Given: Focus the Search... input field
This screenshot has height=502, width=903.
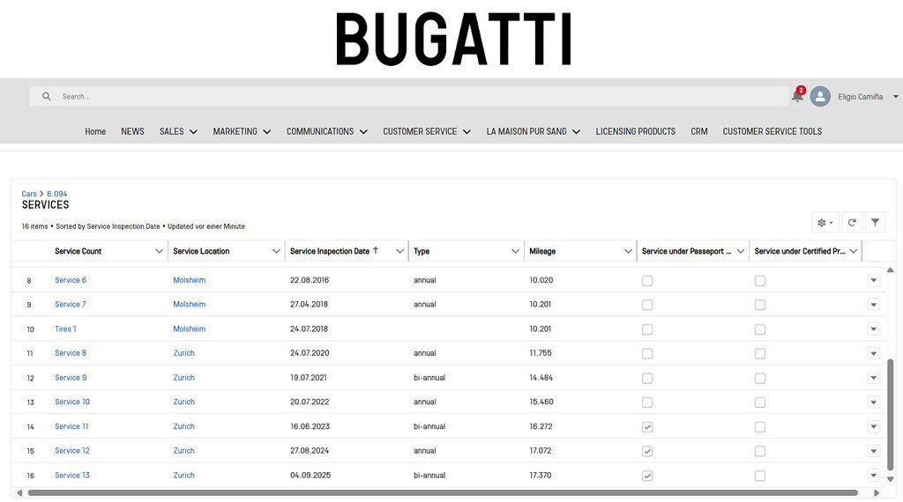Looking at the screenshot, I should [x=409, y=96].
